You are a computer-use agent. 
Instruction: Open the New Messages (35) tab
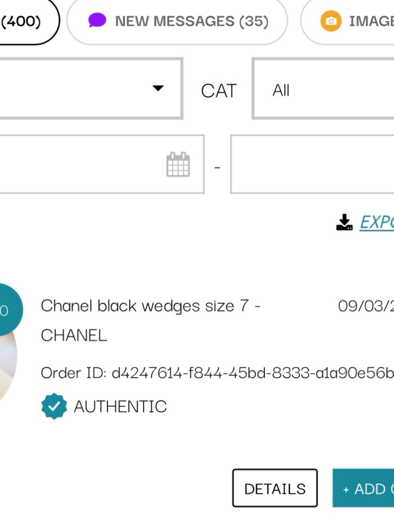tap(177, 21)
